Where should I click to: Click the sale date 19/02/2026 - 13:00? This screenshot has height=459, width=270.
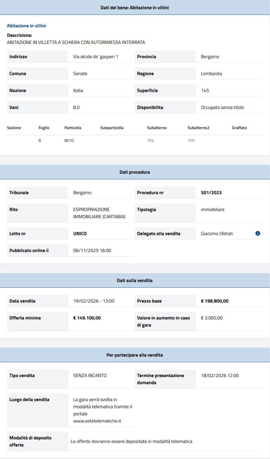click(x=94, y=301)
